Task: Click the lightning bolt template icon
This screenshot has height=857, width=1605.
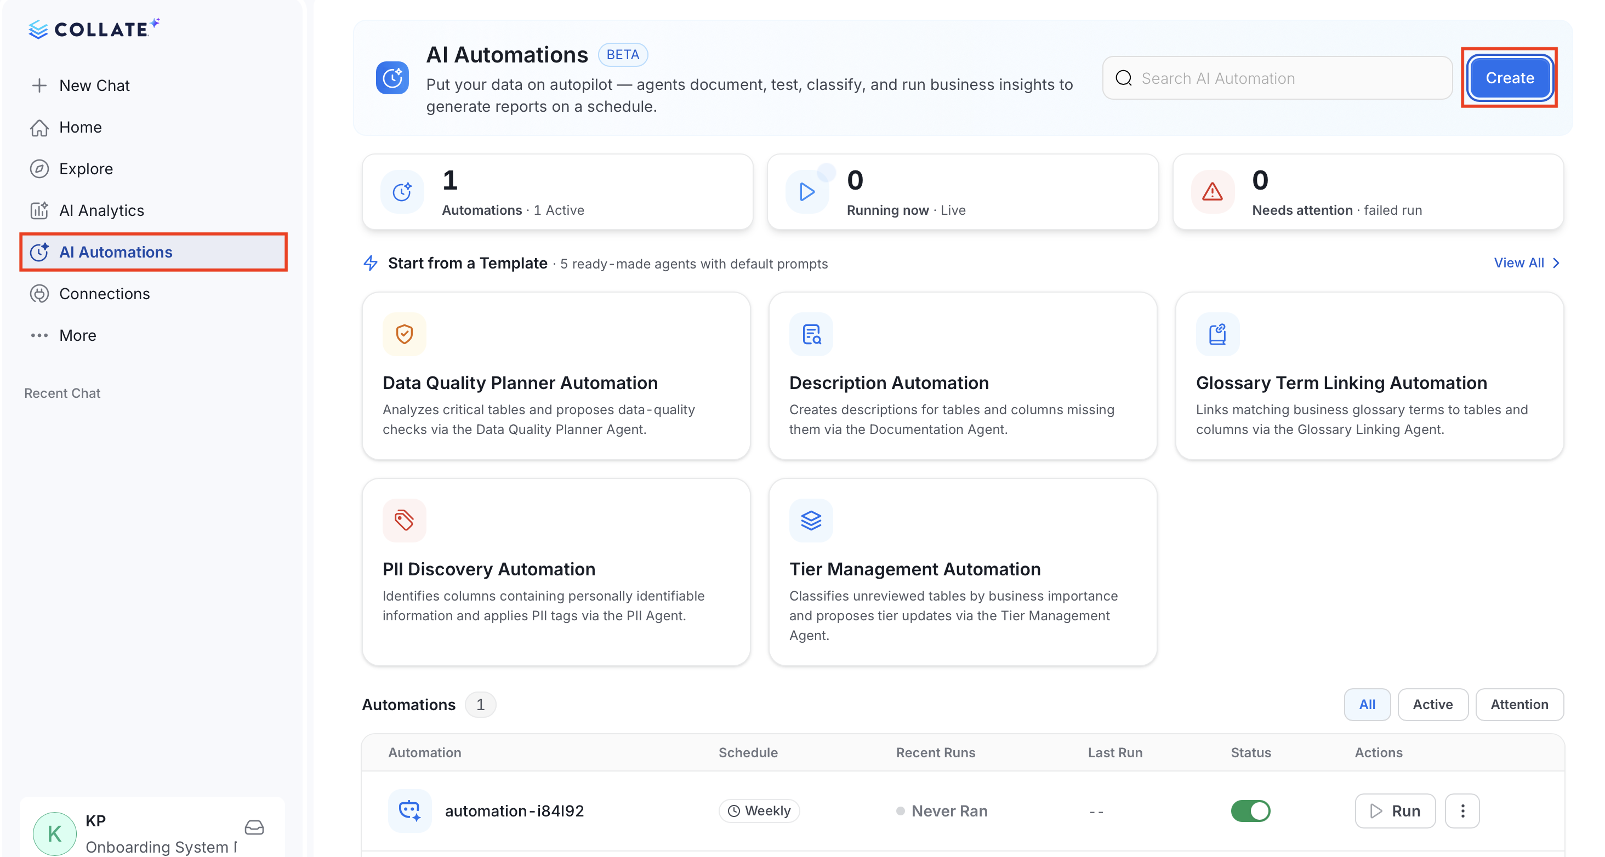Action: click(x=370, y=263)
